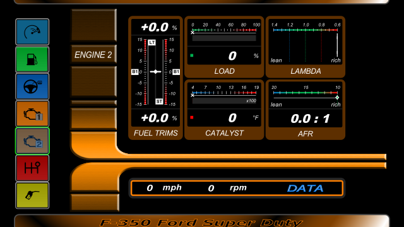Select the LAMBDA gauge panel
This screenshot has width=404, height=227.
click(x=306, y=47)
